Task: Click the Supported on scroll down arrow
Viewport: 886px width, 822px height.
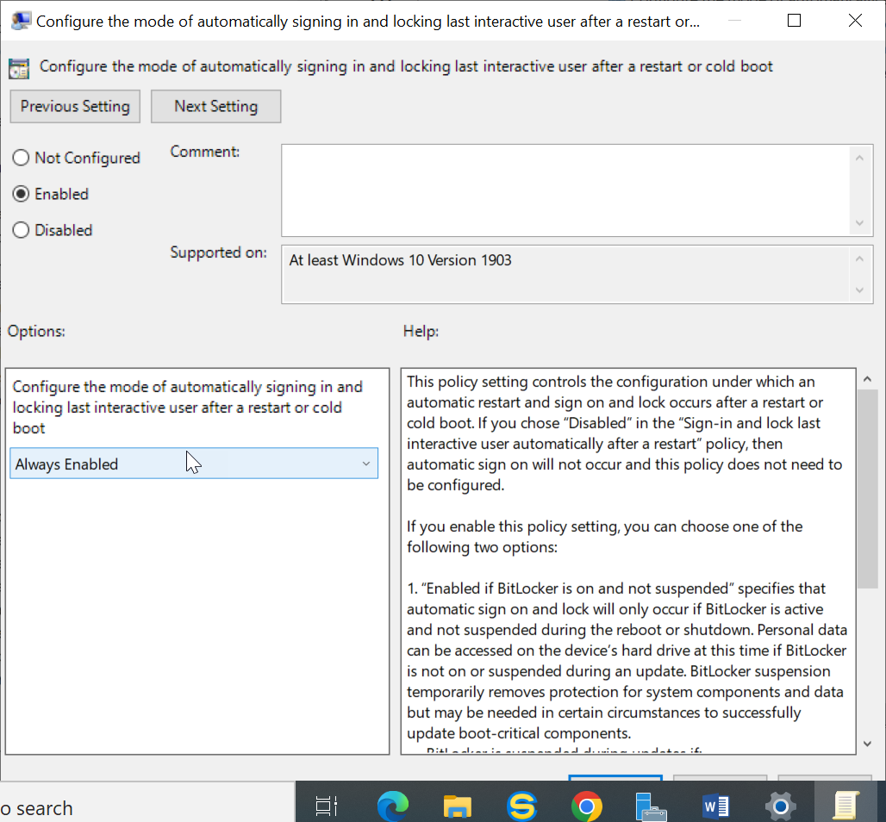Action: point(858,291)
